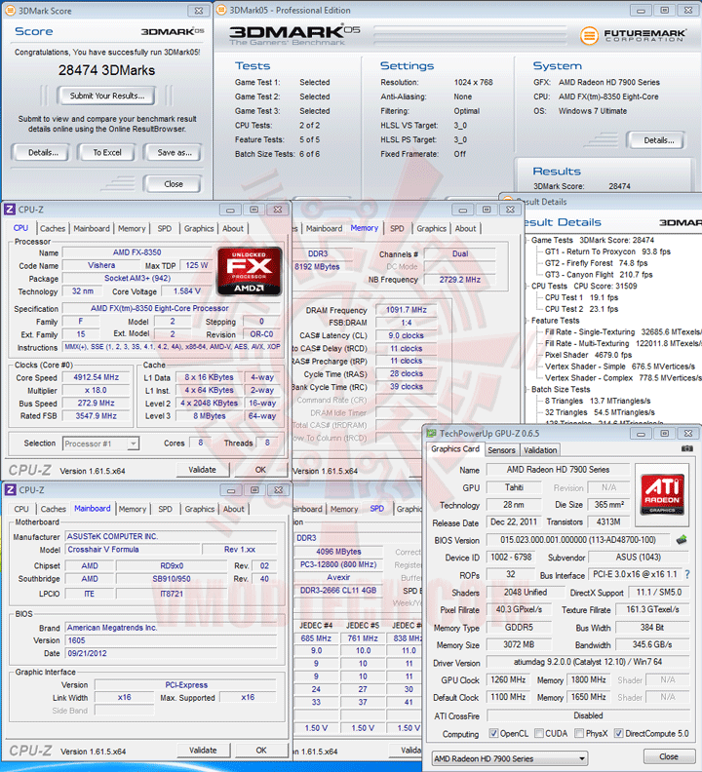Click Close button in GPU-Z window
Viewport: 702px width, 772px height.
click(x=669, y=756)
